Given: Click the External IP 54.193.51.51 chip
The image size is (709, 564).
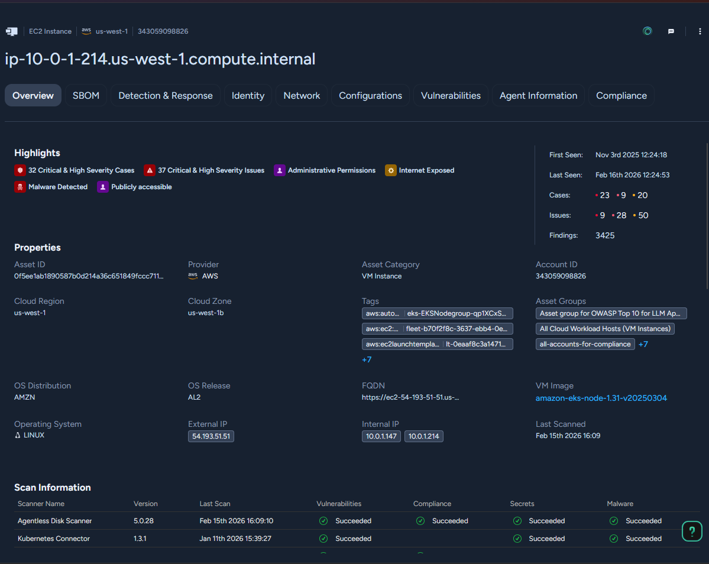Looking at the screenshot, I should pos(211,436).
